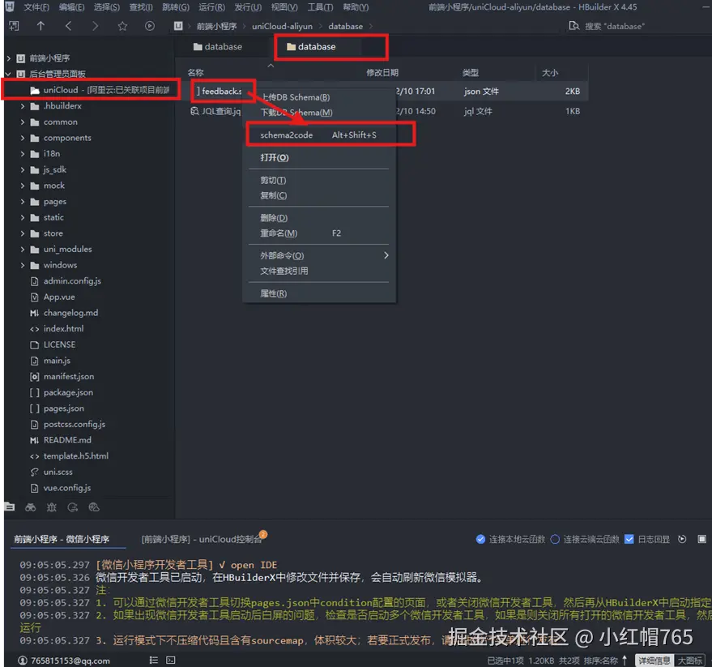712x667 pixels.
Task: Open 外部命令 submenu arrow
Action: click(x=386, y=255)
